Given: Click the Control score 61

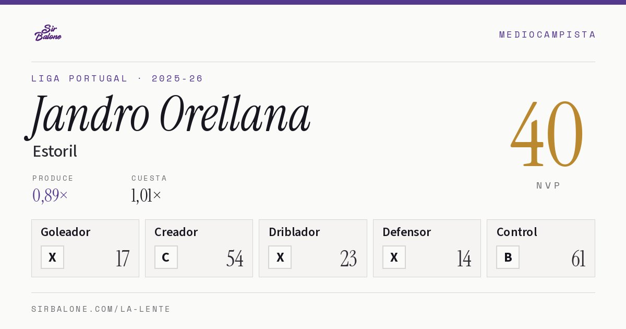Looking at the screenshot, I should click(578, 258).
